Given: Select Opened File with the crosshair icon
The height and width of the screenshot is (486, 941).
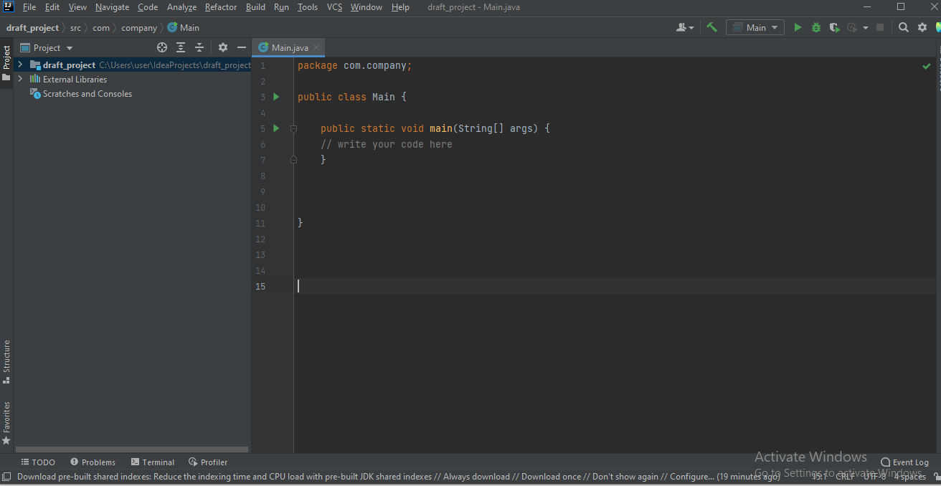Looking at the screenshot, I should (x=161, y=47).
